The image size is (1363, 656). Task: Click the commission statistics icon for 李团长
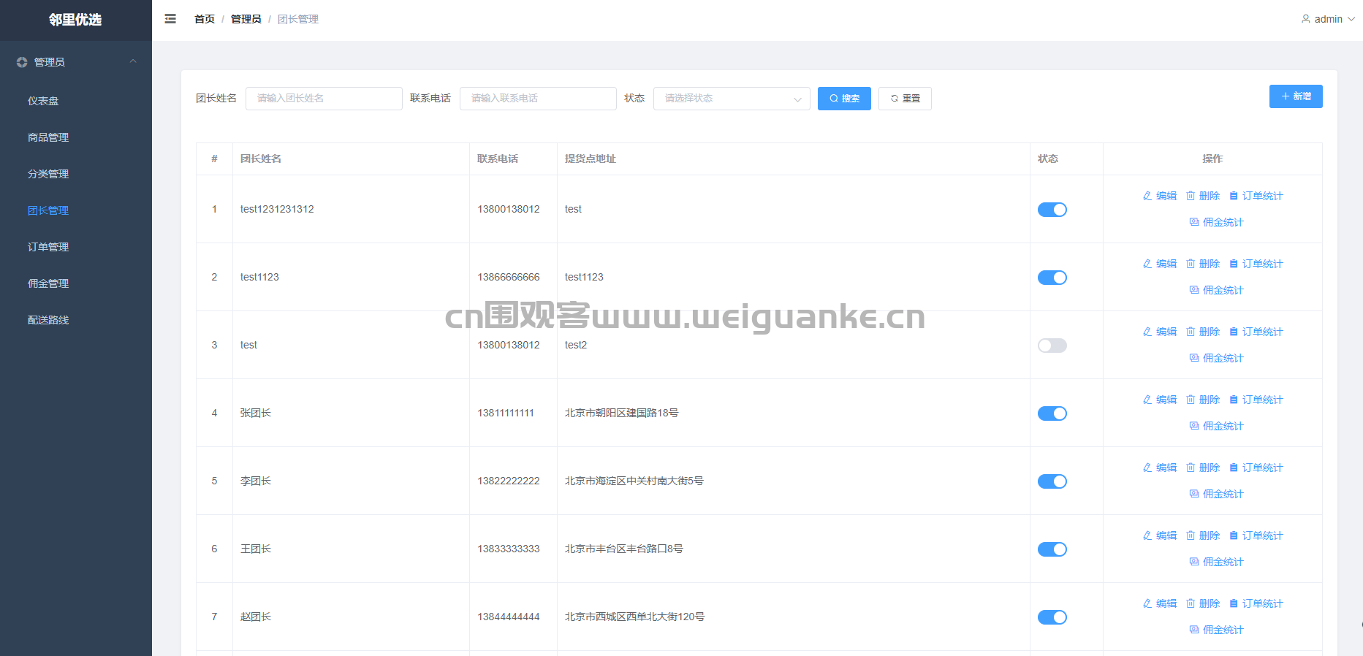pos(1194,494)
